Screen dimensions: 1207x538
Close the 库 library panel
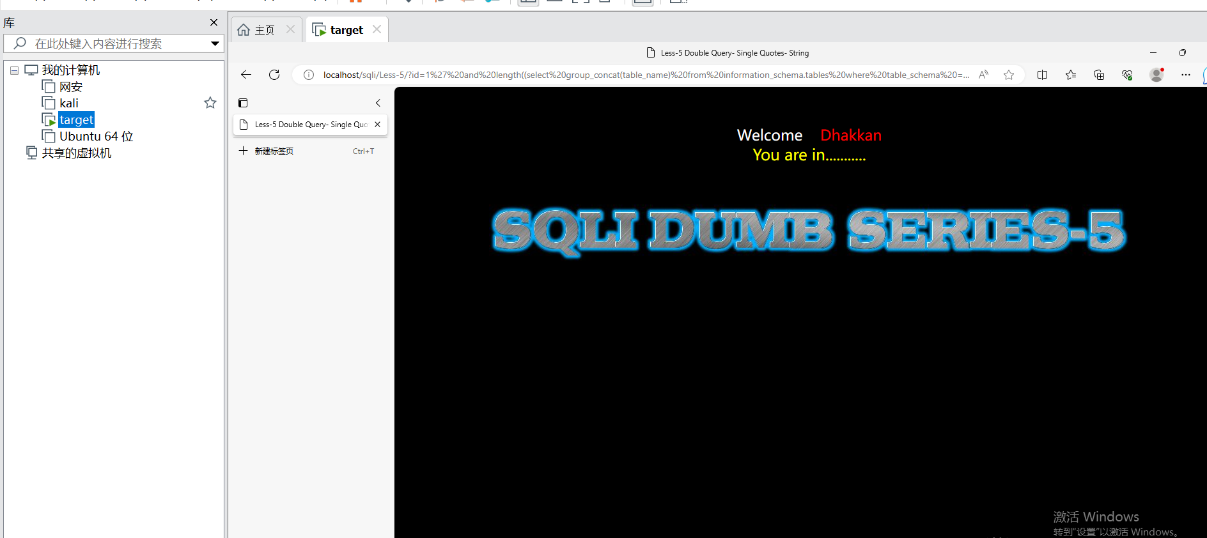click(x=214, y=22)
